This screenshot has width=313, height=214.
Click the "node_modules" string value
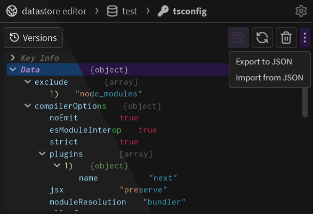coord(109,94)
